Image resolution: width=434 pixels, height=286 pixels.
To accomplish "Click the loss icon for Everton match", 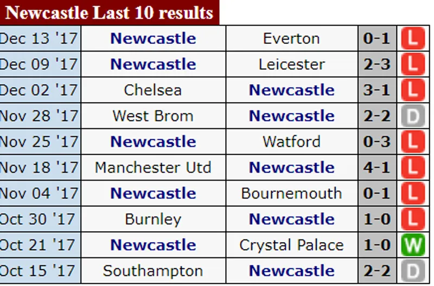I will pyautogui.click(x=412, y=39).
